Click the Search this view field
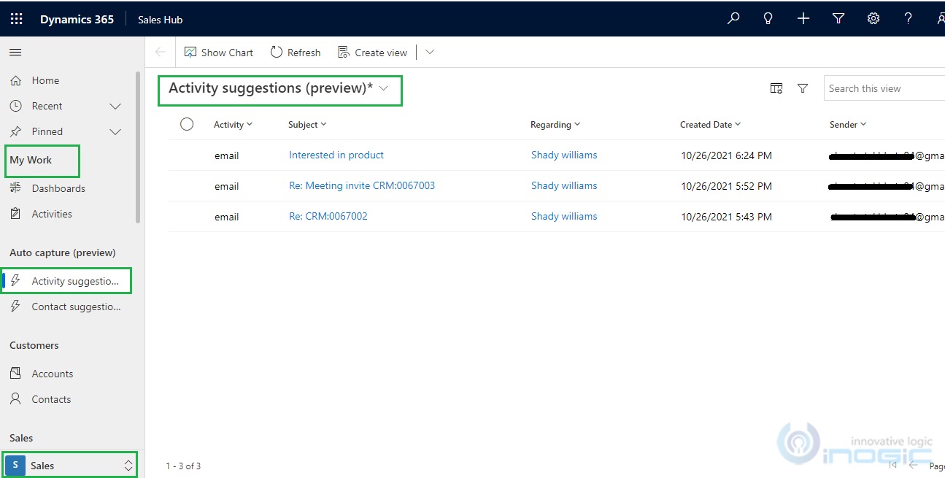 884,88
